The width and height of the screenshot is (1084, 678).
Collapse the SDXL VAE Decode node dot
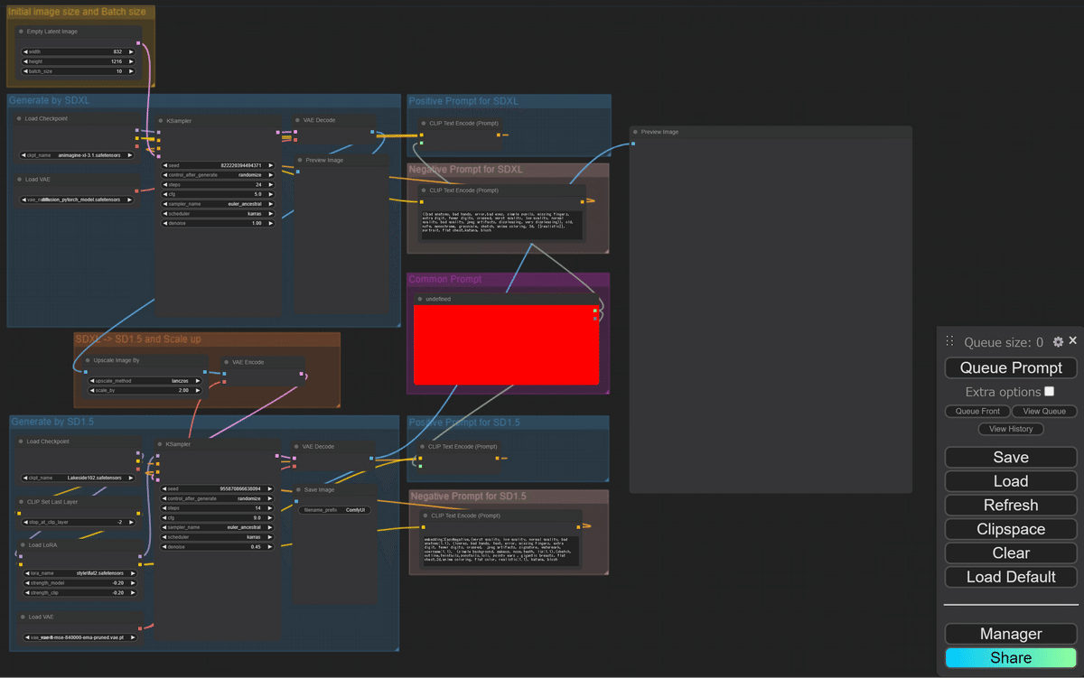pos(297,119)
